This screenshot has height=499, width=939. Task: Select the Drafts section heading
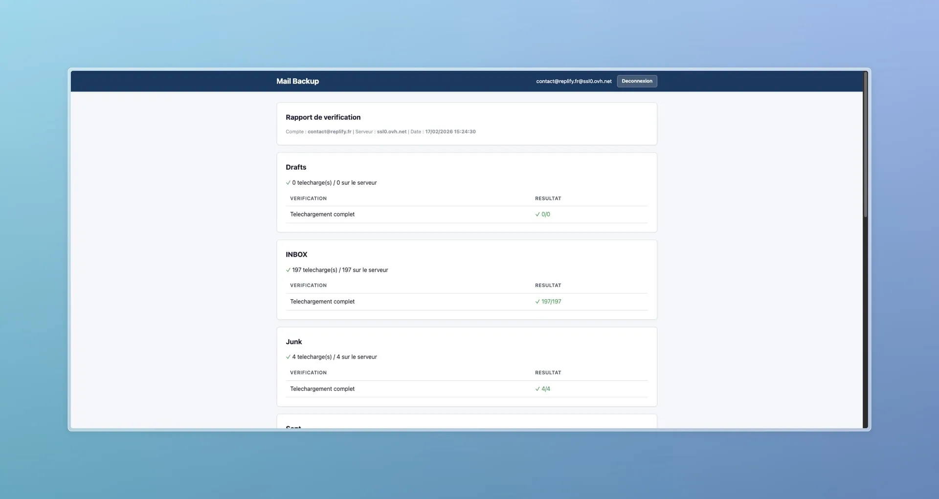click(x=296, y=167)
